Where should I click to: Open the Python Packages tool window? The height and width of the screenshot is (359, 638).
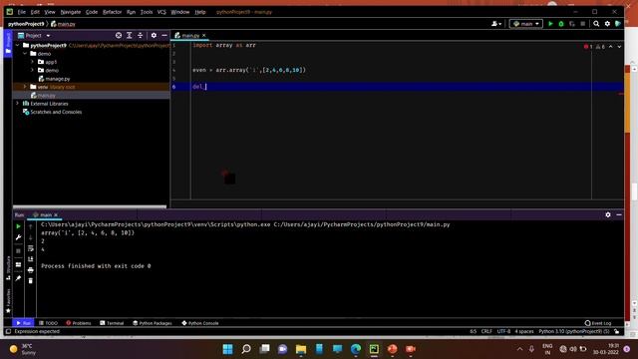click(x=153, y=323)
